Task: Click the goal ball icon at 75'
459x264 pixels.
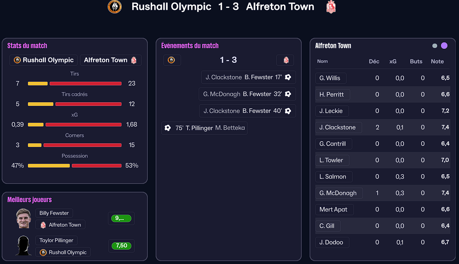Action: click(168, 128)
